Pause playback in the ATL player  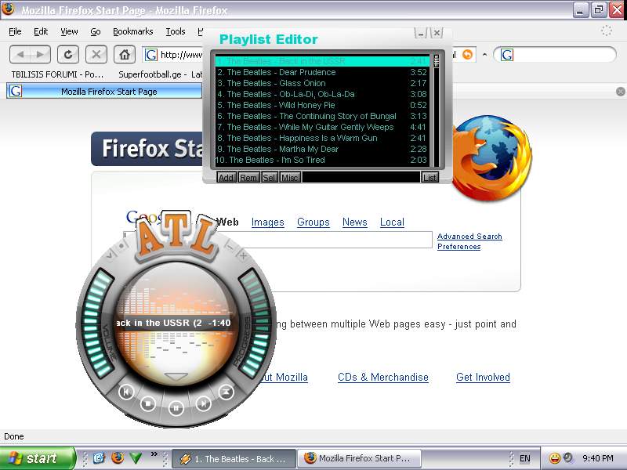point(176,407)
